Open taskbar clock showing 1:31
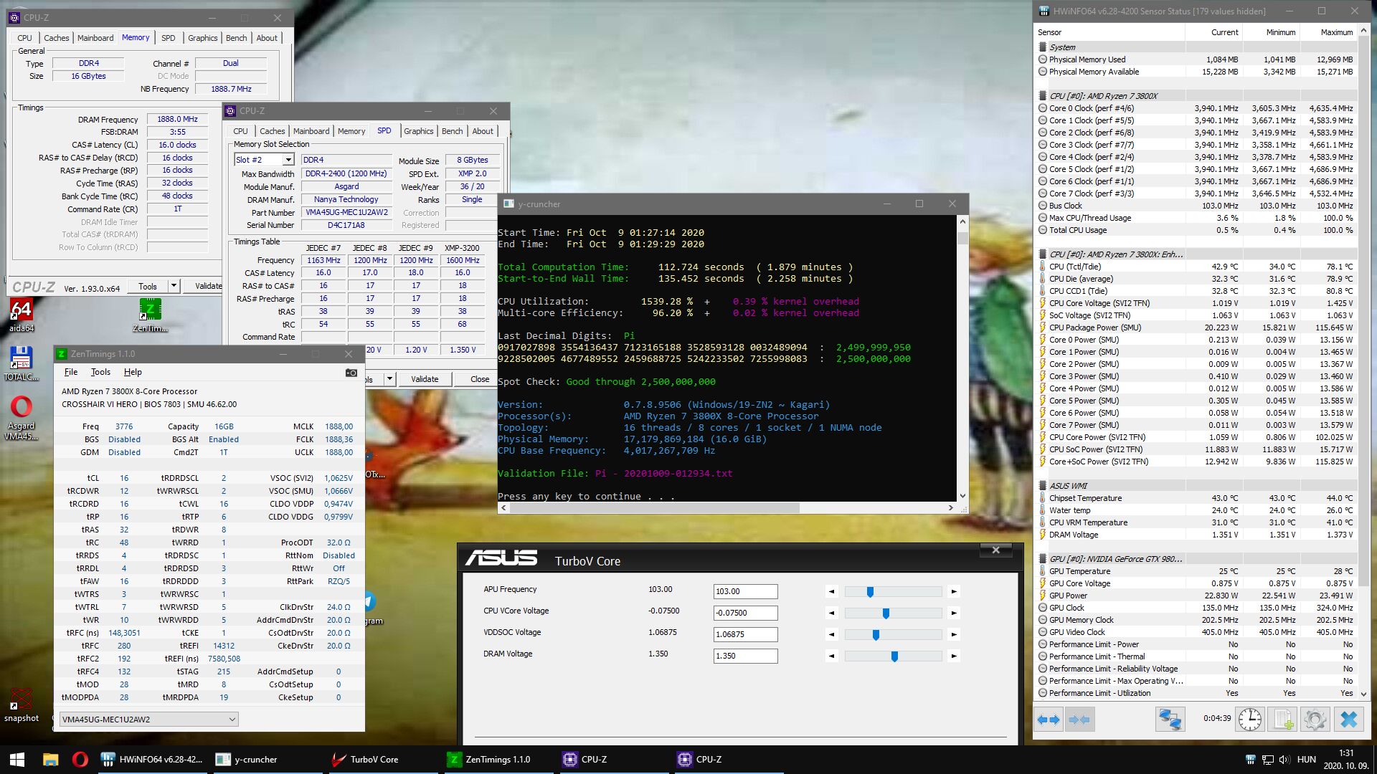 point(1345,760)
